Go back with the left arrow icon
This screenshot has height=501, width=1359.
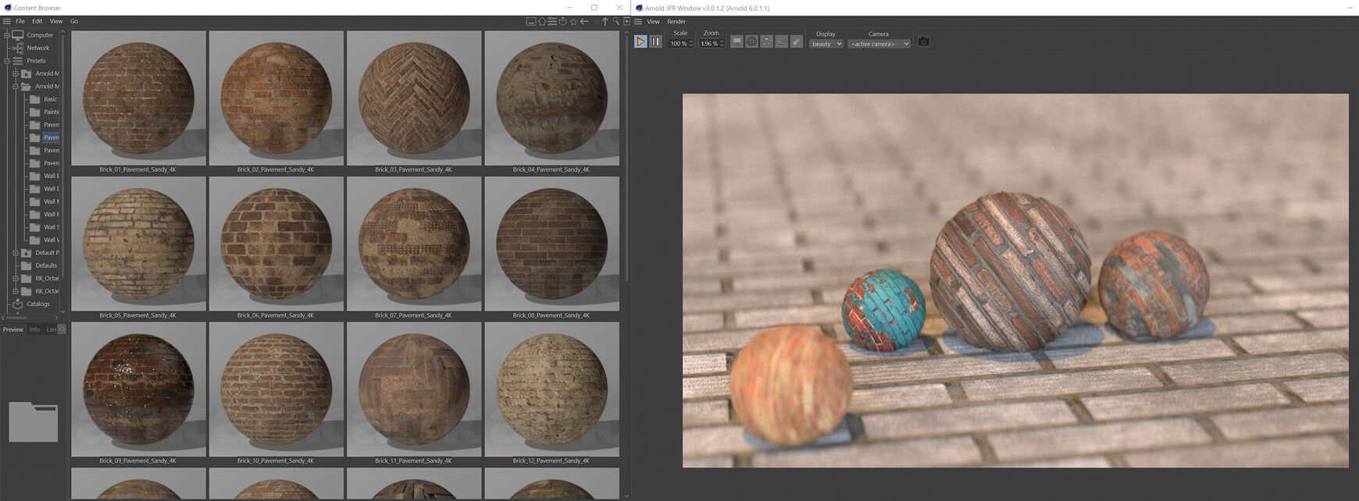tap(583, 22)
